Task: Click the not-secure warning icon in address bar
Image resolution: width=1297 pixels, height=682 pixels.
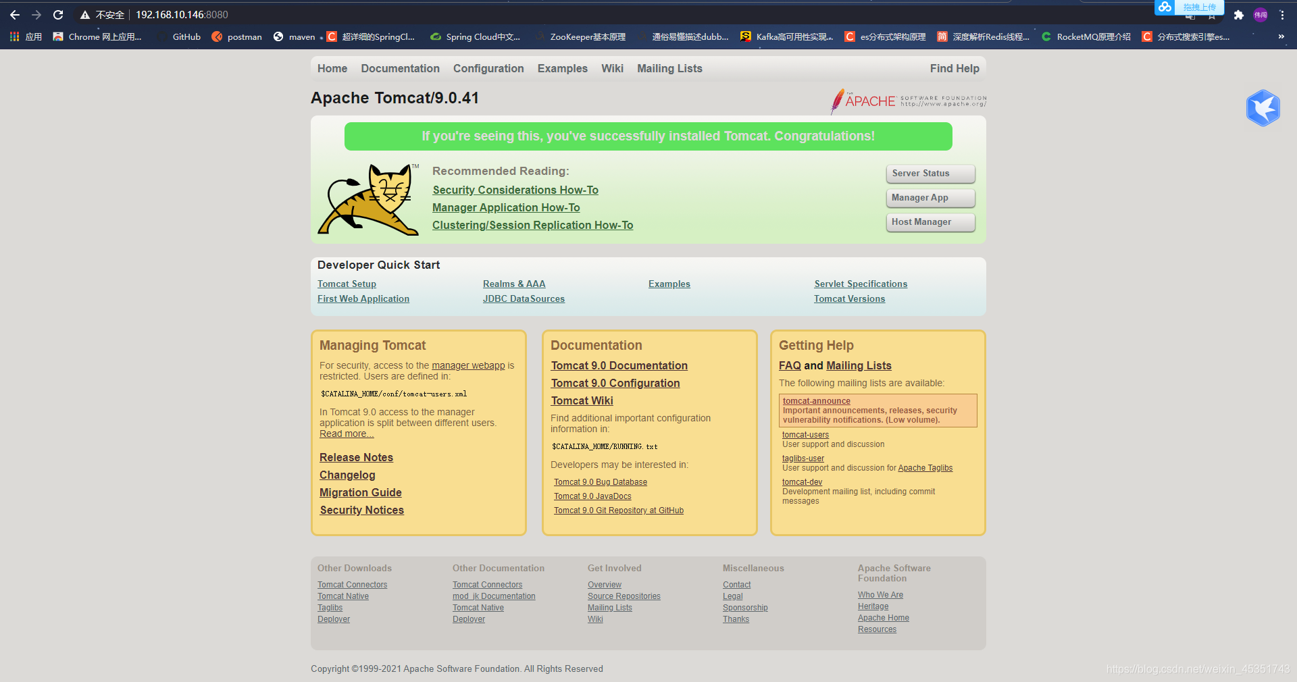Action: coord(85,15)
